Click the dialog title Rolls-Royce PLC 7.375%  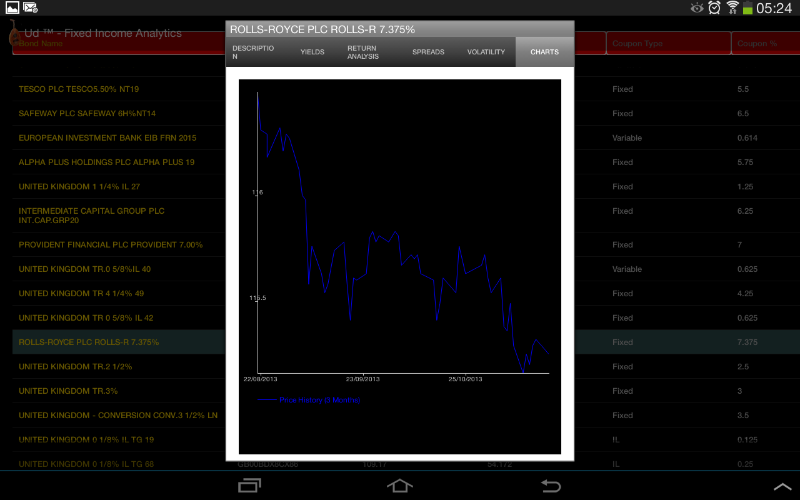[322, 29]
